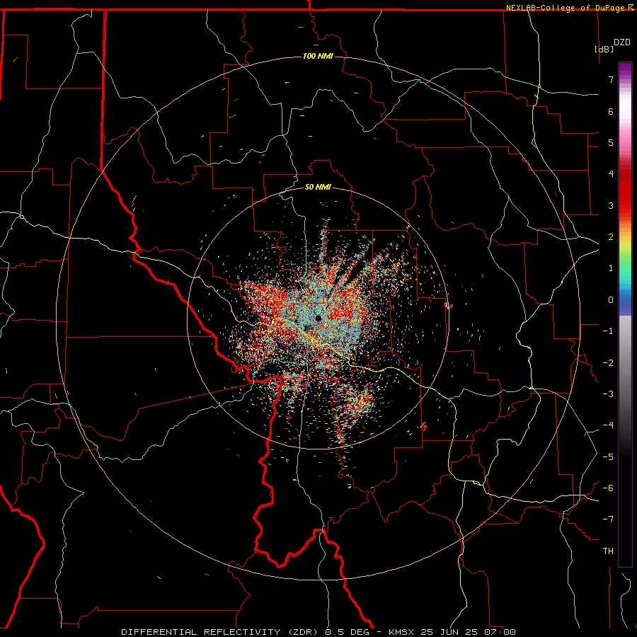
Task: Click the 100 NMI range ring label
Action: point(318,56)
